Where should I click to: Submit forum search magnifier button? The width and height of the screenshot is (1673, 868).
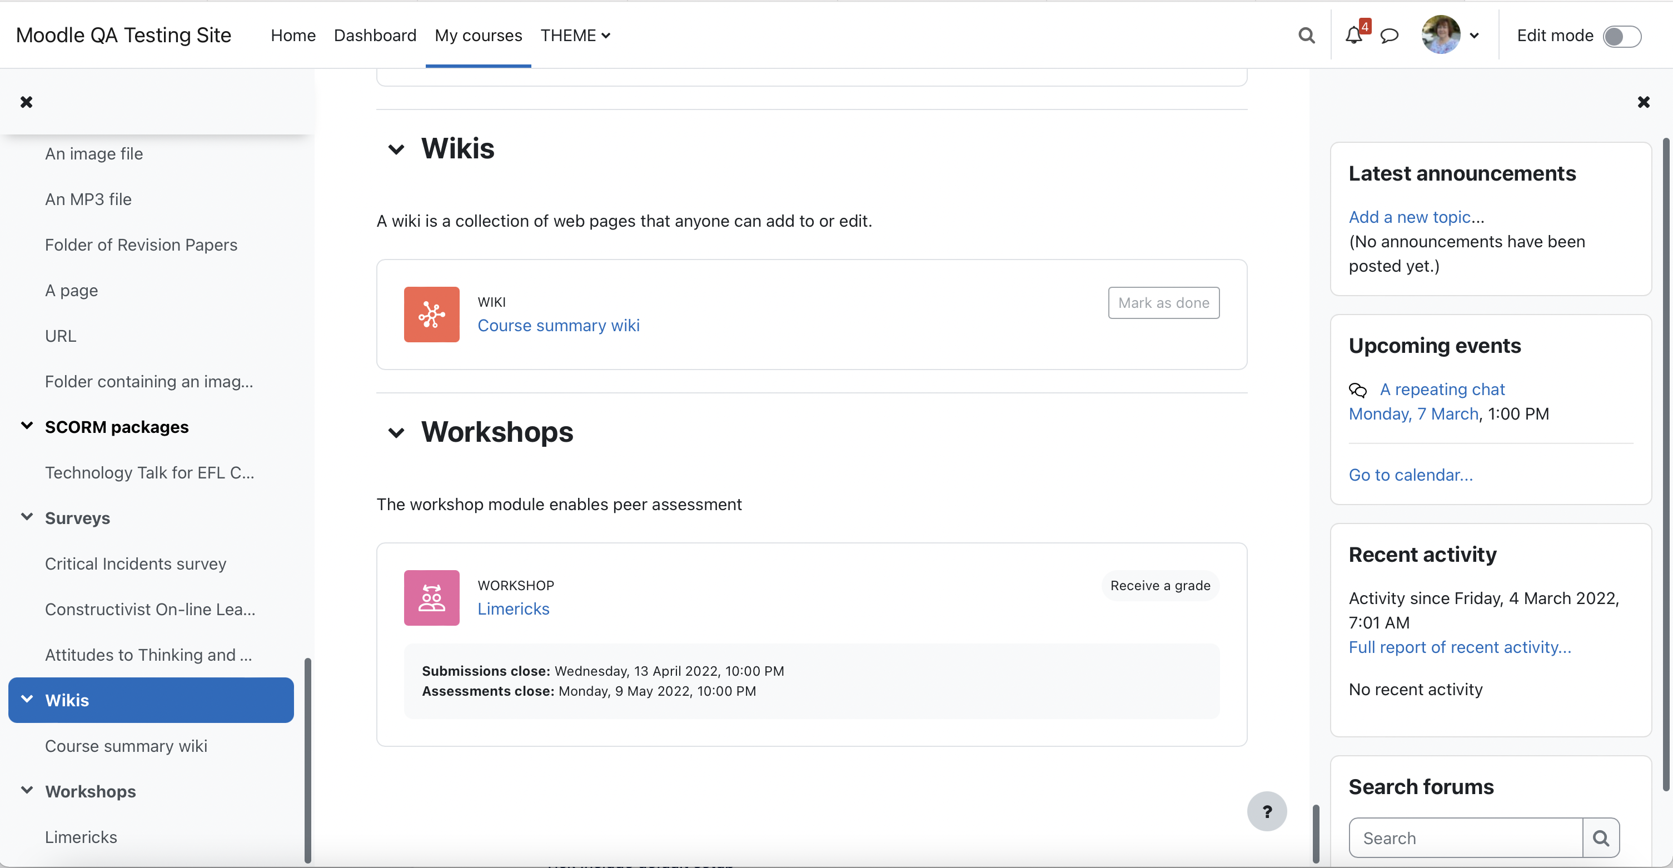click(x=1600, y=837)
